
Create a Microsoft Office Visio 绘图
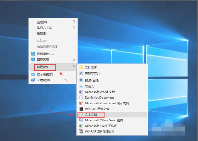(112, 120)
